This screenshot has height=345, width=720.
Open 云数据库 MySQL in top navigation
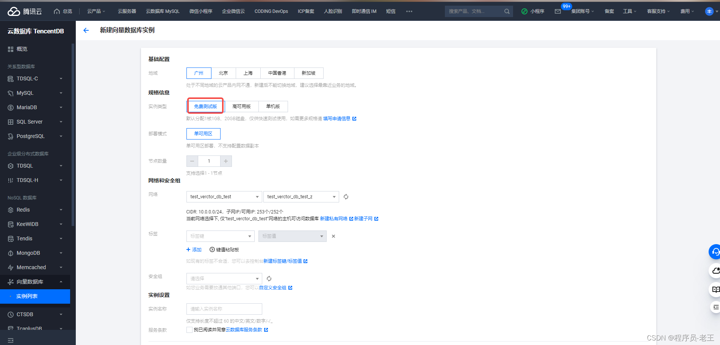click(x=163, y=11)
